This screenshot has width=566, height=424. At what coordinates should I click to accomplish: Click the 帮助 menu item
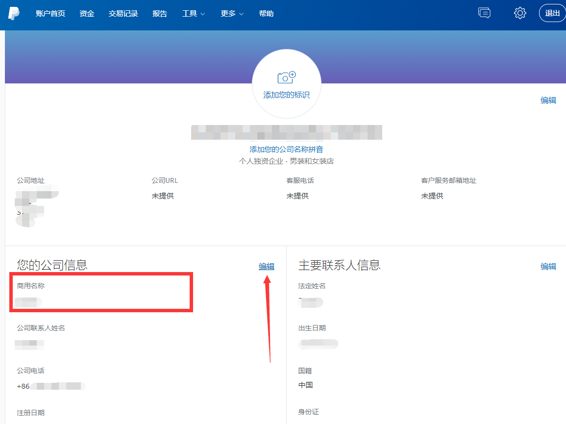[266, 14]
